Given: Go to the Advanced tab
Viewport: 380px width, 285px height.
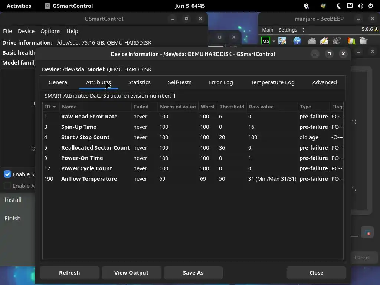Looking at the screenshot, I should 324,82.
